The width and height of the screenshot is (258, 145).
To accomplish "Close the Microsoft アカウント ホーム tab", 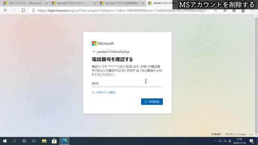I will point(95,3).
